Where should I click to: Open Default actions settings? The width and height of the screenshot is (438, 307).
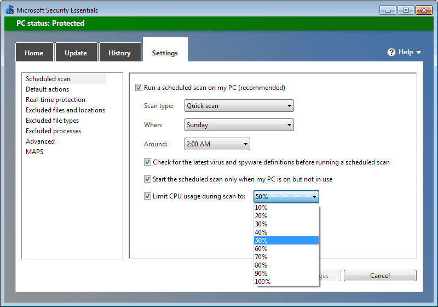[x=47, y=89]
